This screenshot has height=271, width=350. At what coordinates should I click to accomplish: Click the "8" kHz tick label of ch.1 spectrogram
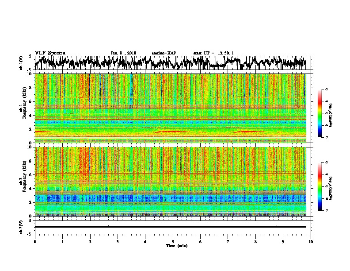pos(31,88)
